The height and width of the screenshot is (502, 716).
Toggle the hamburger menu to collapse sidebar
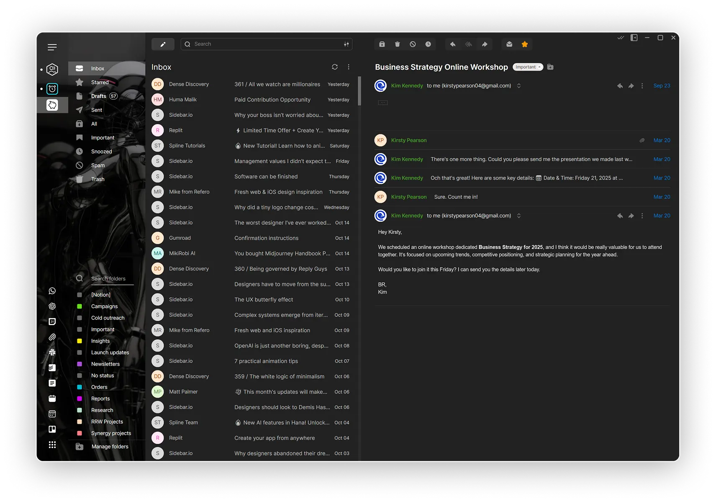(52, 47)
